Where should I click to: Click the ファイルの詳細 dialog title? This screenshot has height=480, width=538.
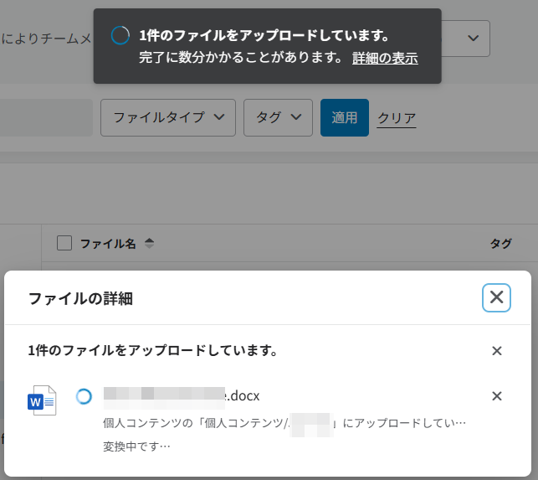pos(80,298)
